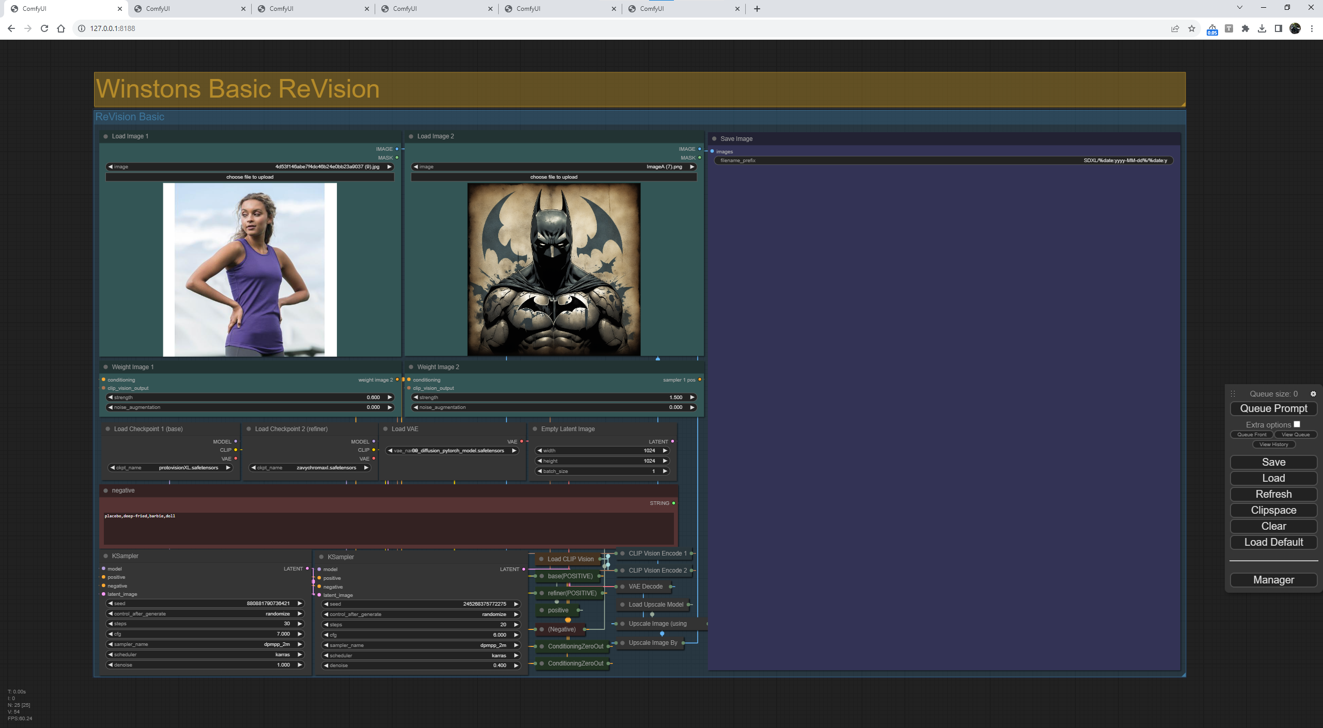Close the first ComfyUI browser tab
The image size is (1323, 728).
tap(120, 9)
